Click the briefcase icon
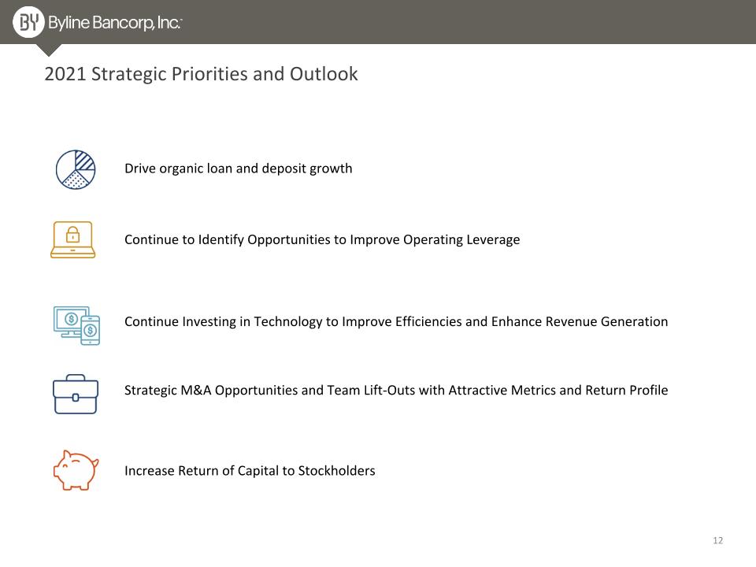The image size is (756, 567). point(76,394)
